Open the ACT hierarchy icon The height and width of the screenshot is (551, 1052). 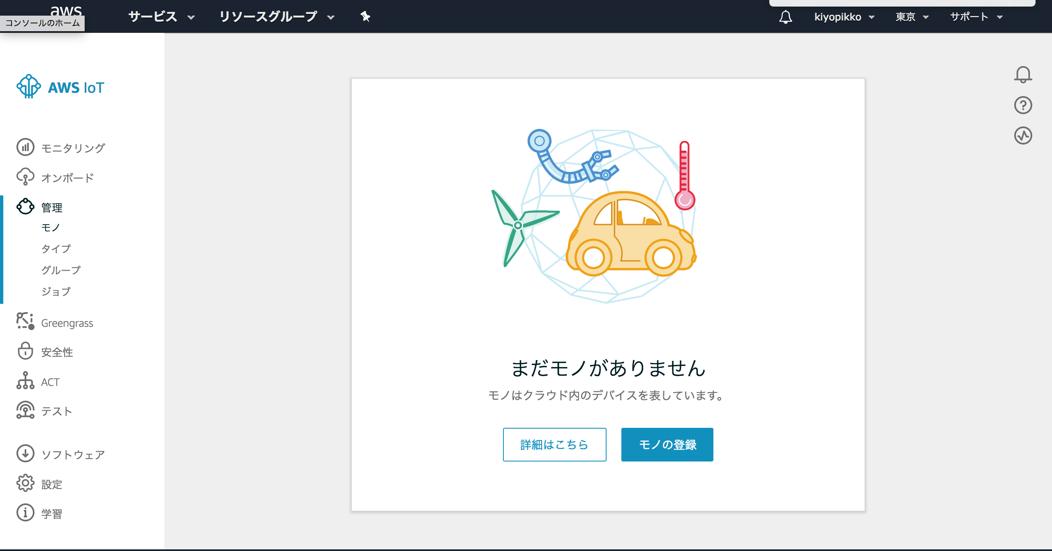(x=25, y=381)
